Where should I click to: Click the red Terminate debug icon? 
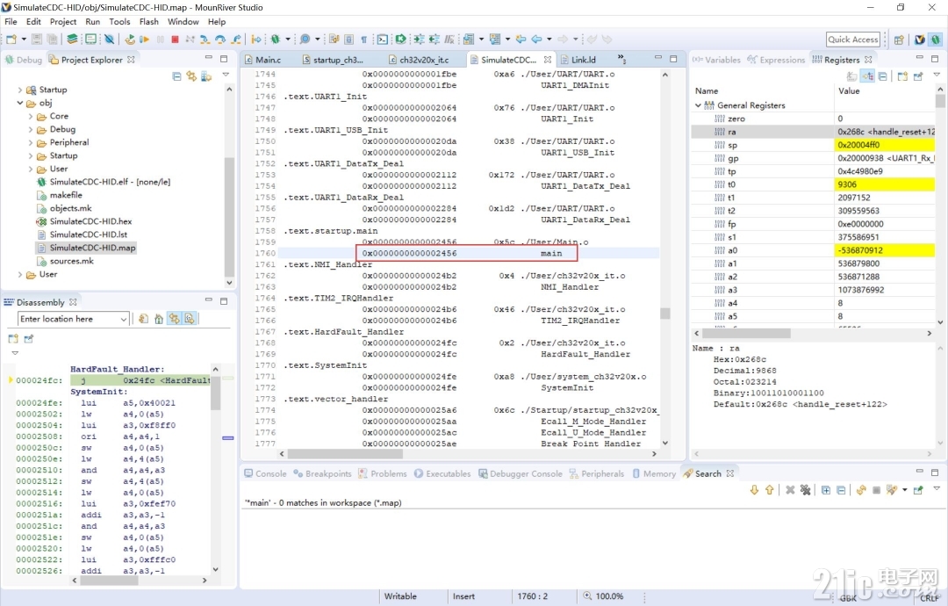[175, 40]
